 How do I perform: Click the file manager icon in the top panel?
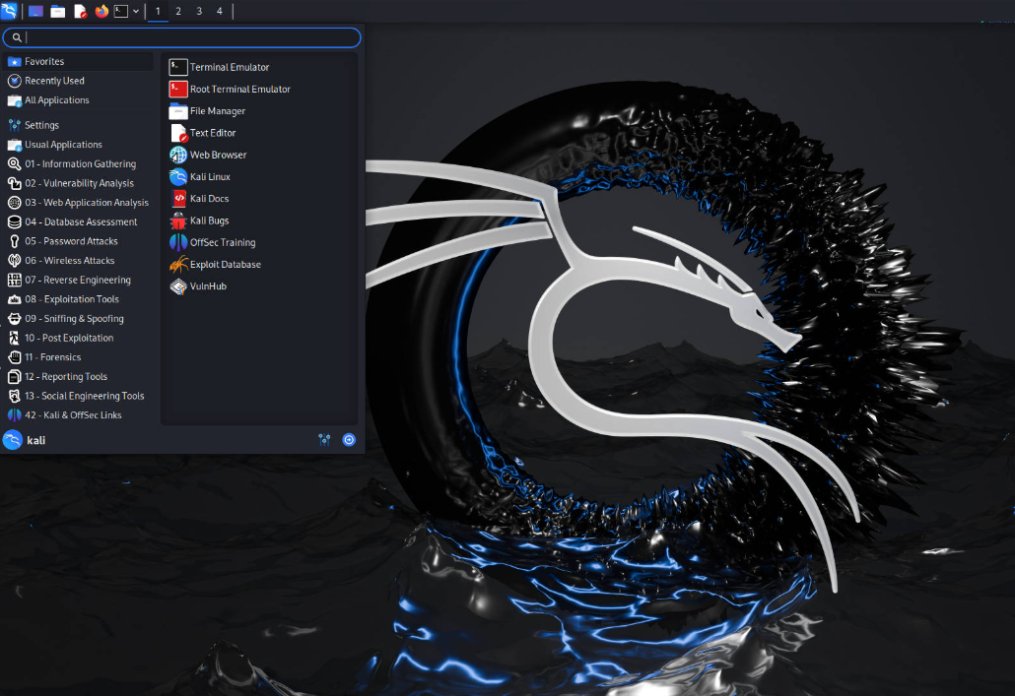[x=58, y=11]
